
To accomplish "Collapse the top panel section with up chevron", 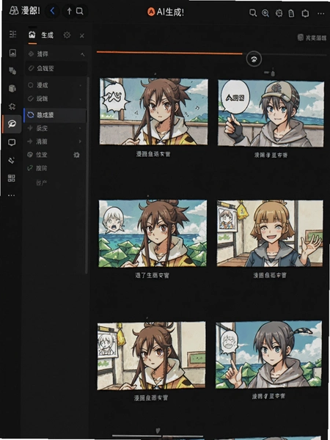I will (82, 54).
